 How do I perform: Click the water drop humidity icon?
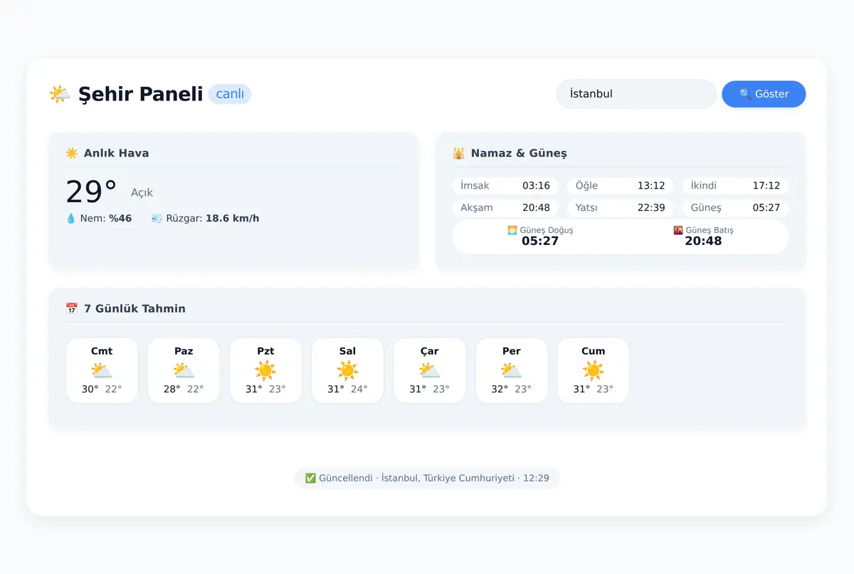coord(70,219)
